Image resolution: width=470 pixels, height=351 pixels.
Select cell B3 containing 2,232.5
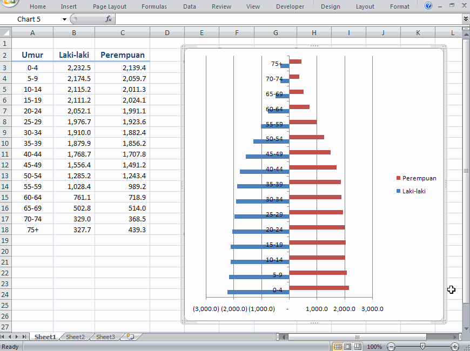(x=74, y=67)
